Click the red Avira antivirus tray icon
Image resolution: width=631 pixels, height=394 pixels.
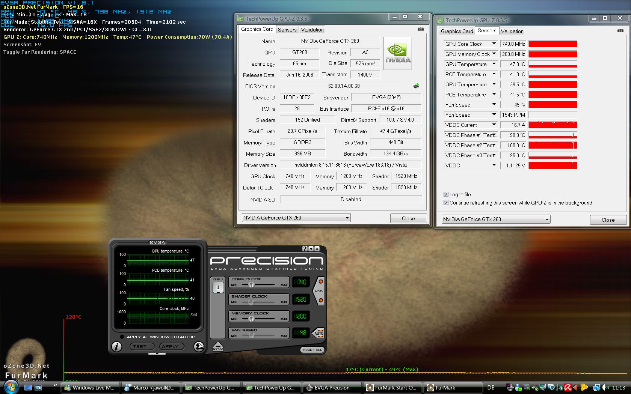tap(568, 388)
